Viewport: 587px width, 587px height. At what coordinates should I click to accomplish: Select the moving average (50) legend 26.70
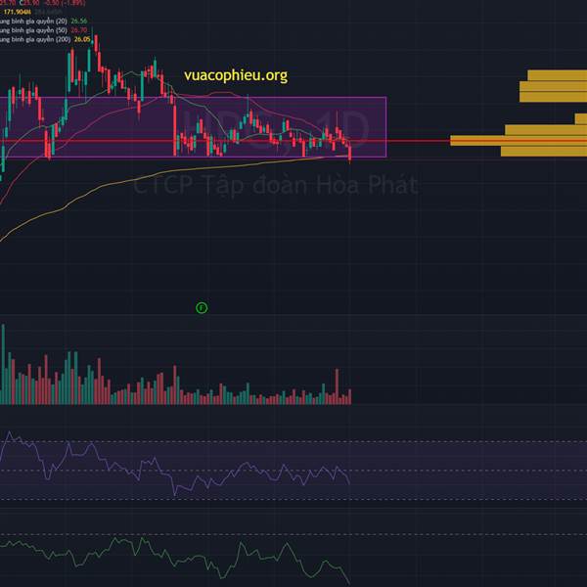point(43,30)
